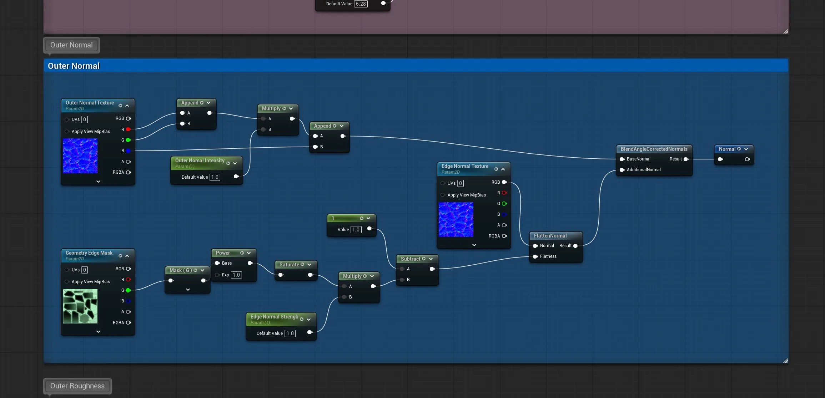Screen dimensions: 825x398
Task: Click Geometry Edge Mask preview thumbnail
Action: click(80, 306)
